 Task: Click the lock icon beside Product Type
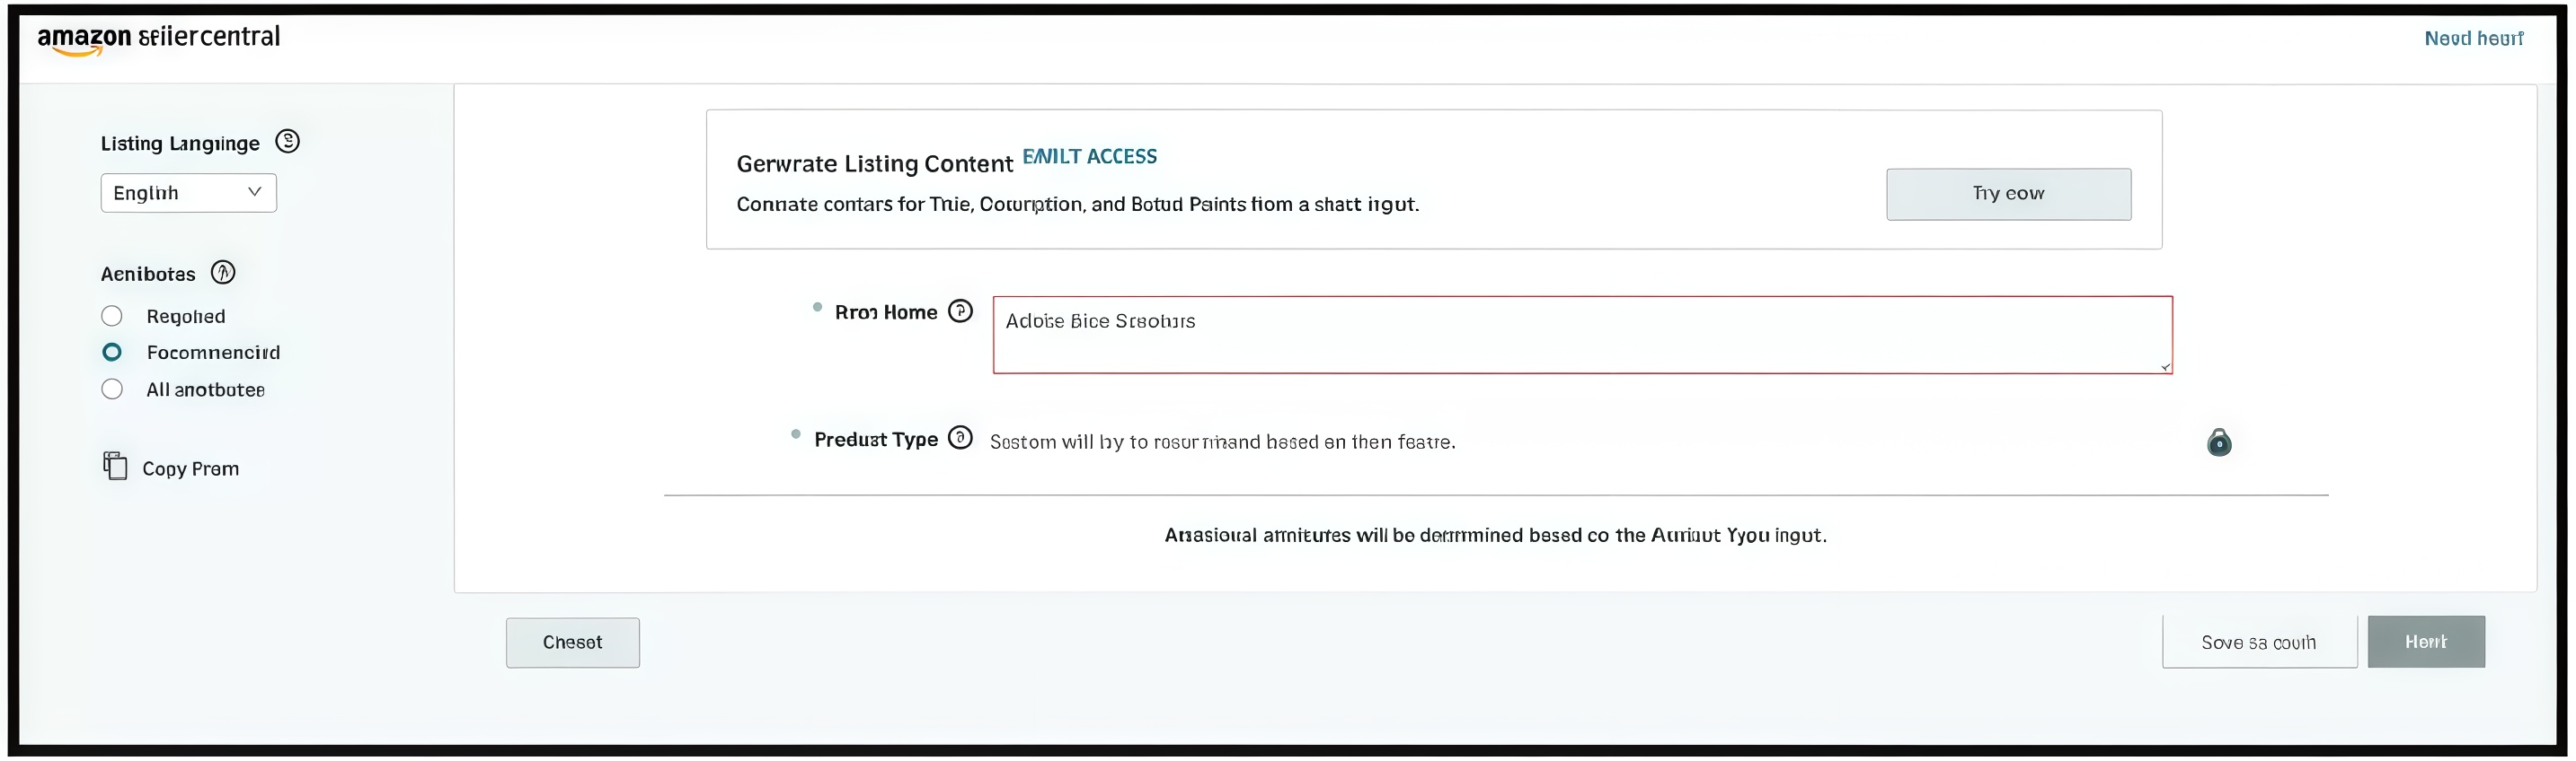[x=2218, y=442]
